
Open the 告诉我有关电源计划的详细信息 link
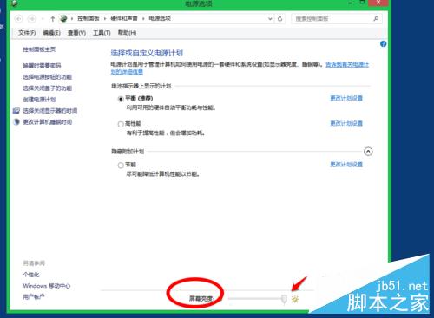pos(347,64)
